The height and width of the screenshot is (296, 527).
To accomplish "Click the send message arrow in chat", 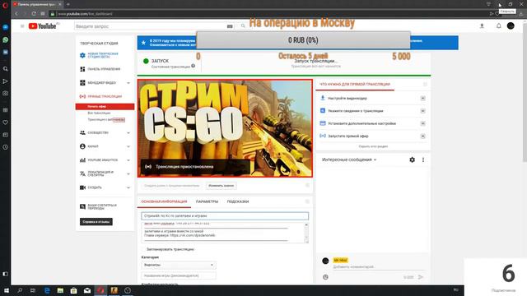I will (x=421, y=277).
